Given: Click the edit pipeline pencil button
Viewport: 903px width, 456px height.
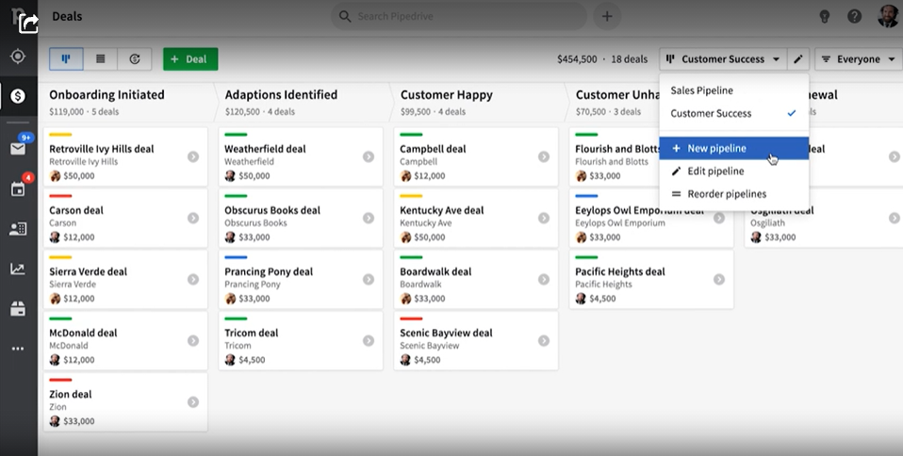Looking at the screenshot, I should click(798, 58).
